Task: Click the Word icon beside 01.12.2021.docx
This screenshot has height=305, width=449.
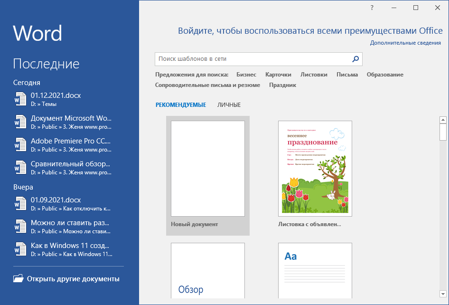Action: coord(20,99)
